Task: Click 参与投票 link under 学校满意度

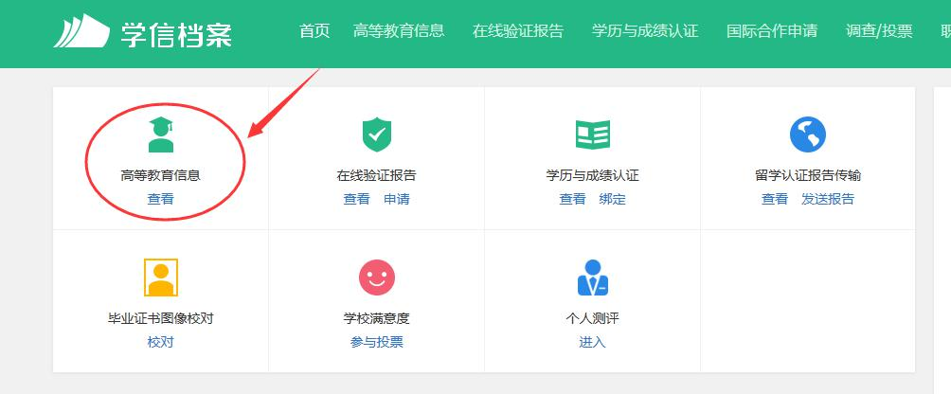Action: tap(377, 342)
